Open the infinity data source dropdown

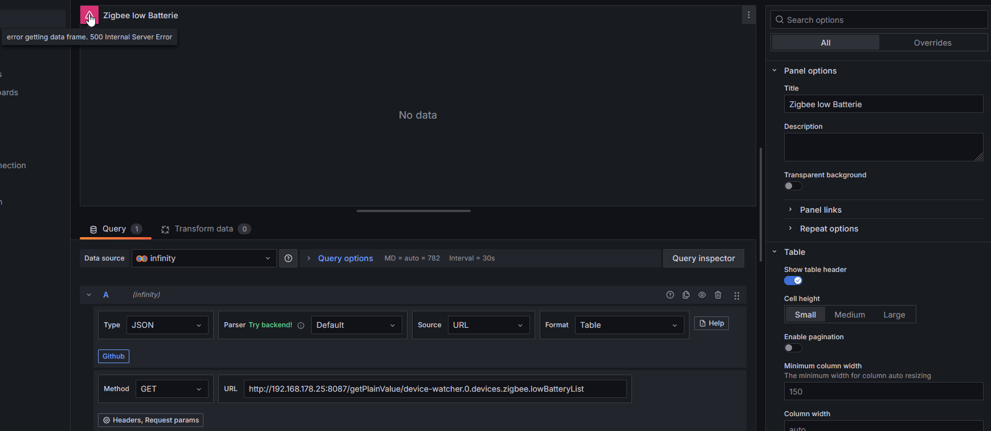[204, 258]
